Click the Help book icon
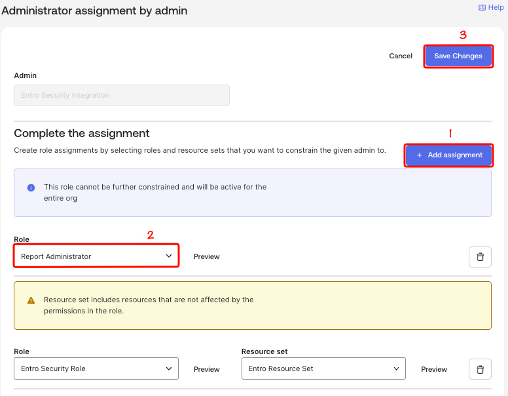Screen dimensions: 508x396 pyautogui.click(x=482, y=8)
